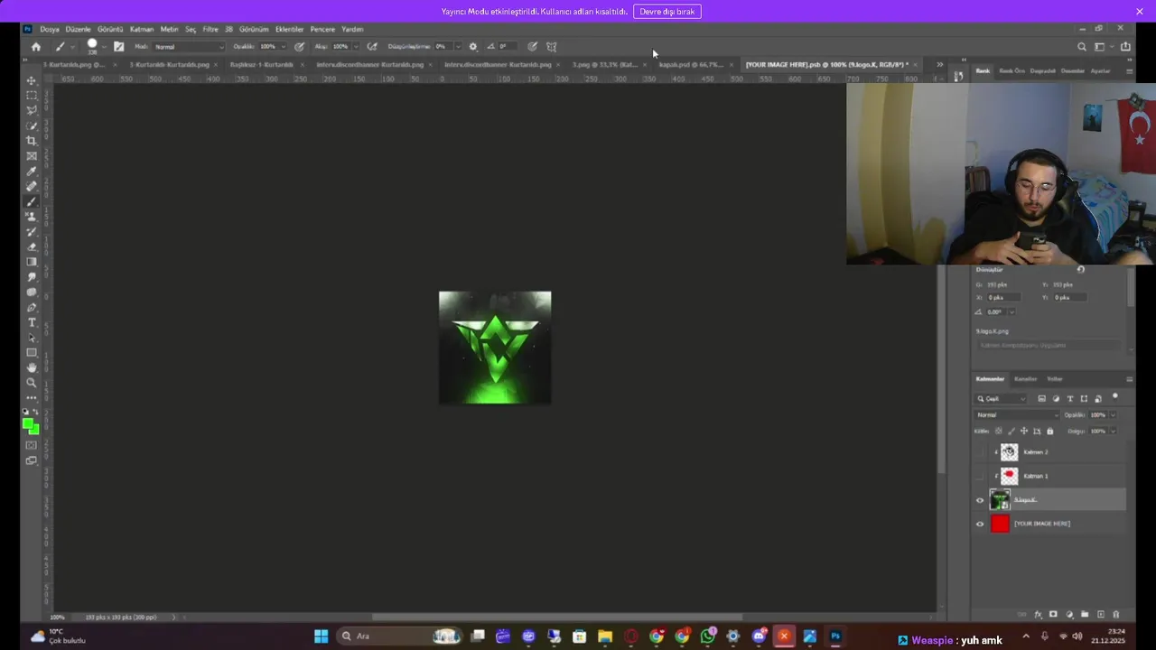Lock all with padlock icon
This screenshot has height=650, width=1156.
click(1050, 432)
